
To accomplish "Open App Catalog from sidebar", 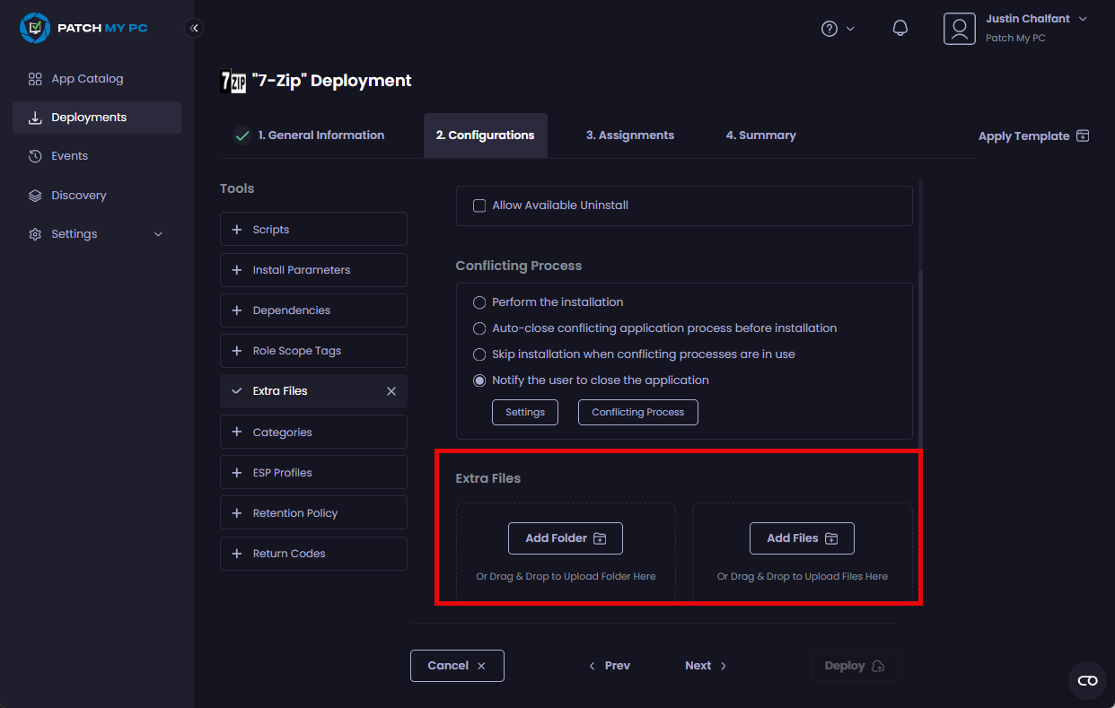I will (x=87, y=79).
